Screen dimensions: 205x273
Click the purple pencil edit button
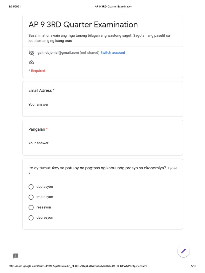183,251
